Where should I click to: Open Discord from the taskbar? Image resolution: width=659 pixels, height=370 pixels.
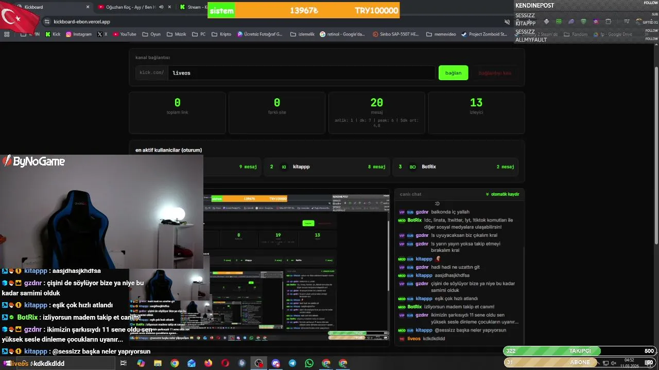[x=275, y=363]
